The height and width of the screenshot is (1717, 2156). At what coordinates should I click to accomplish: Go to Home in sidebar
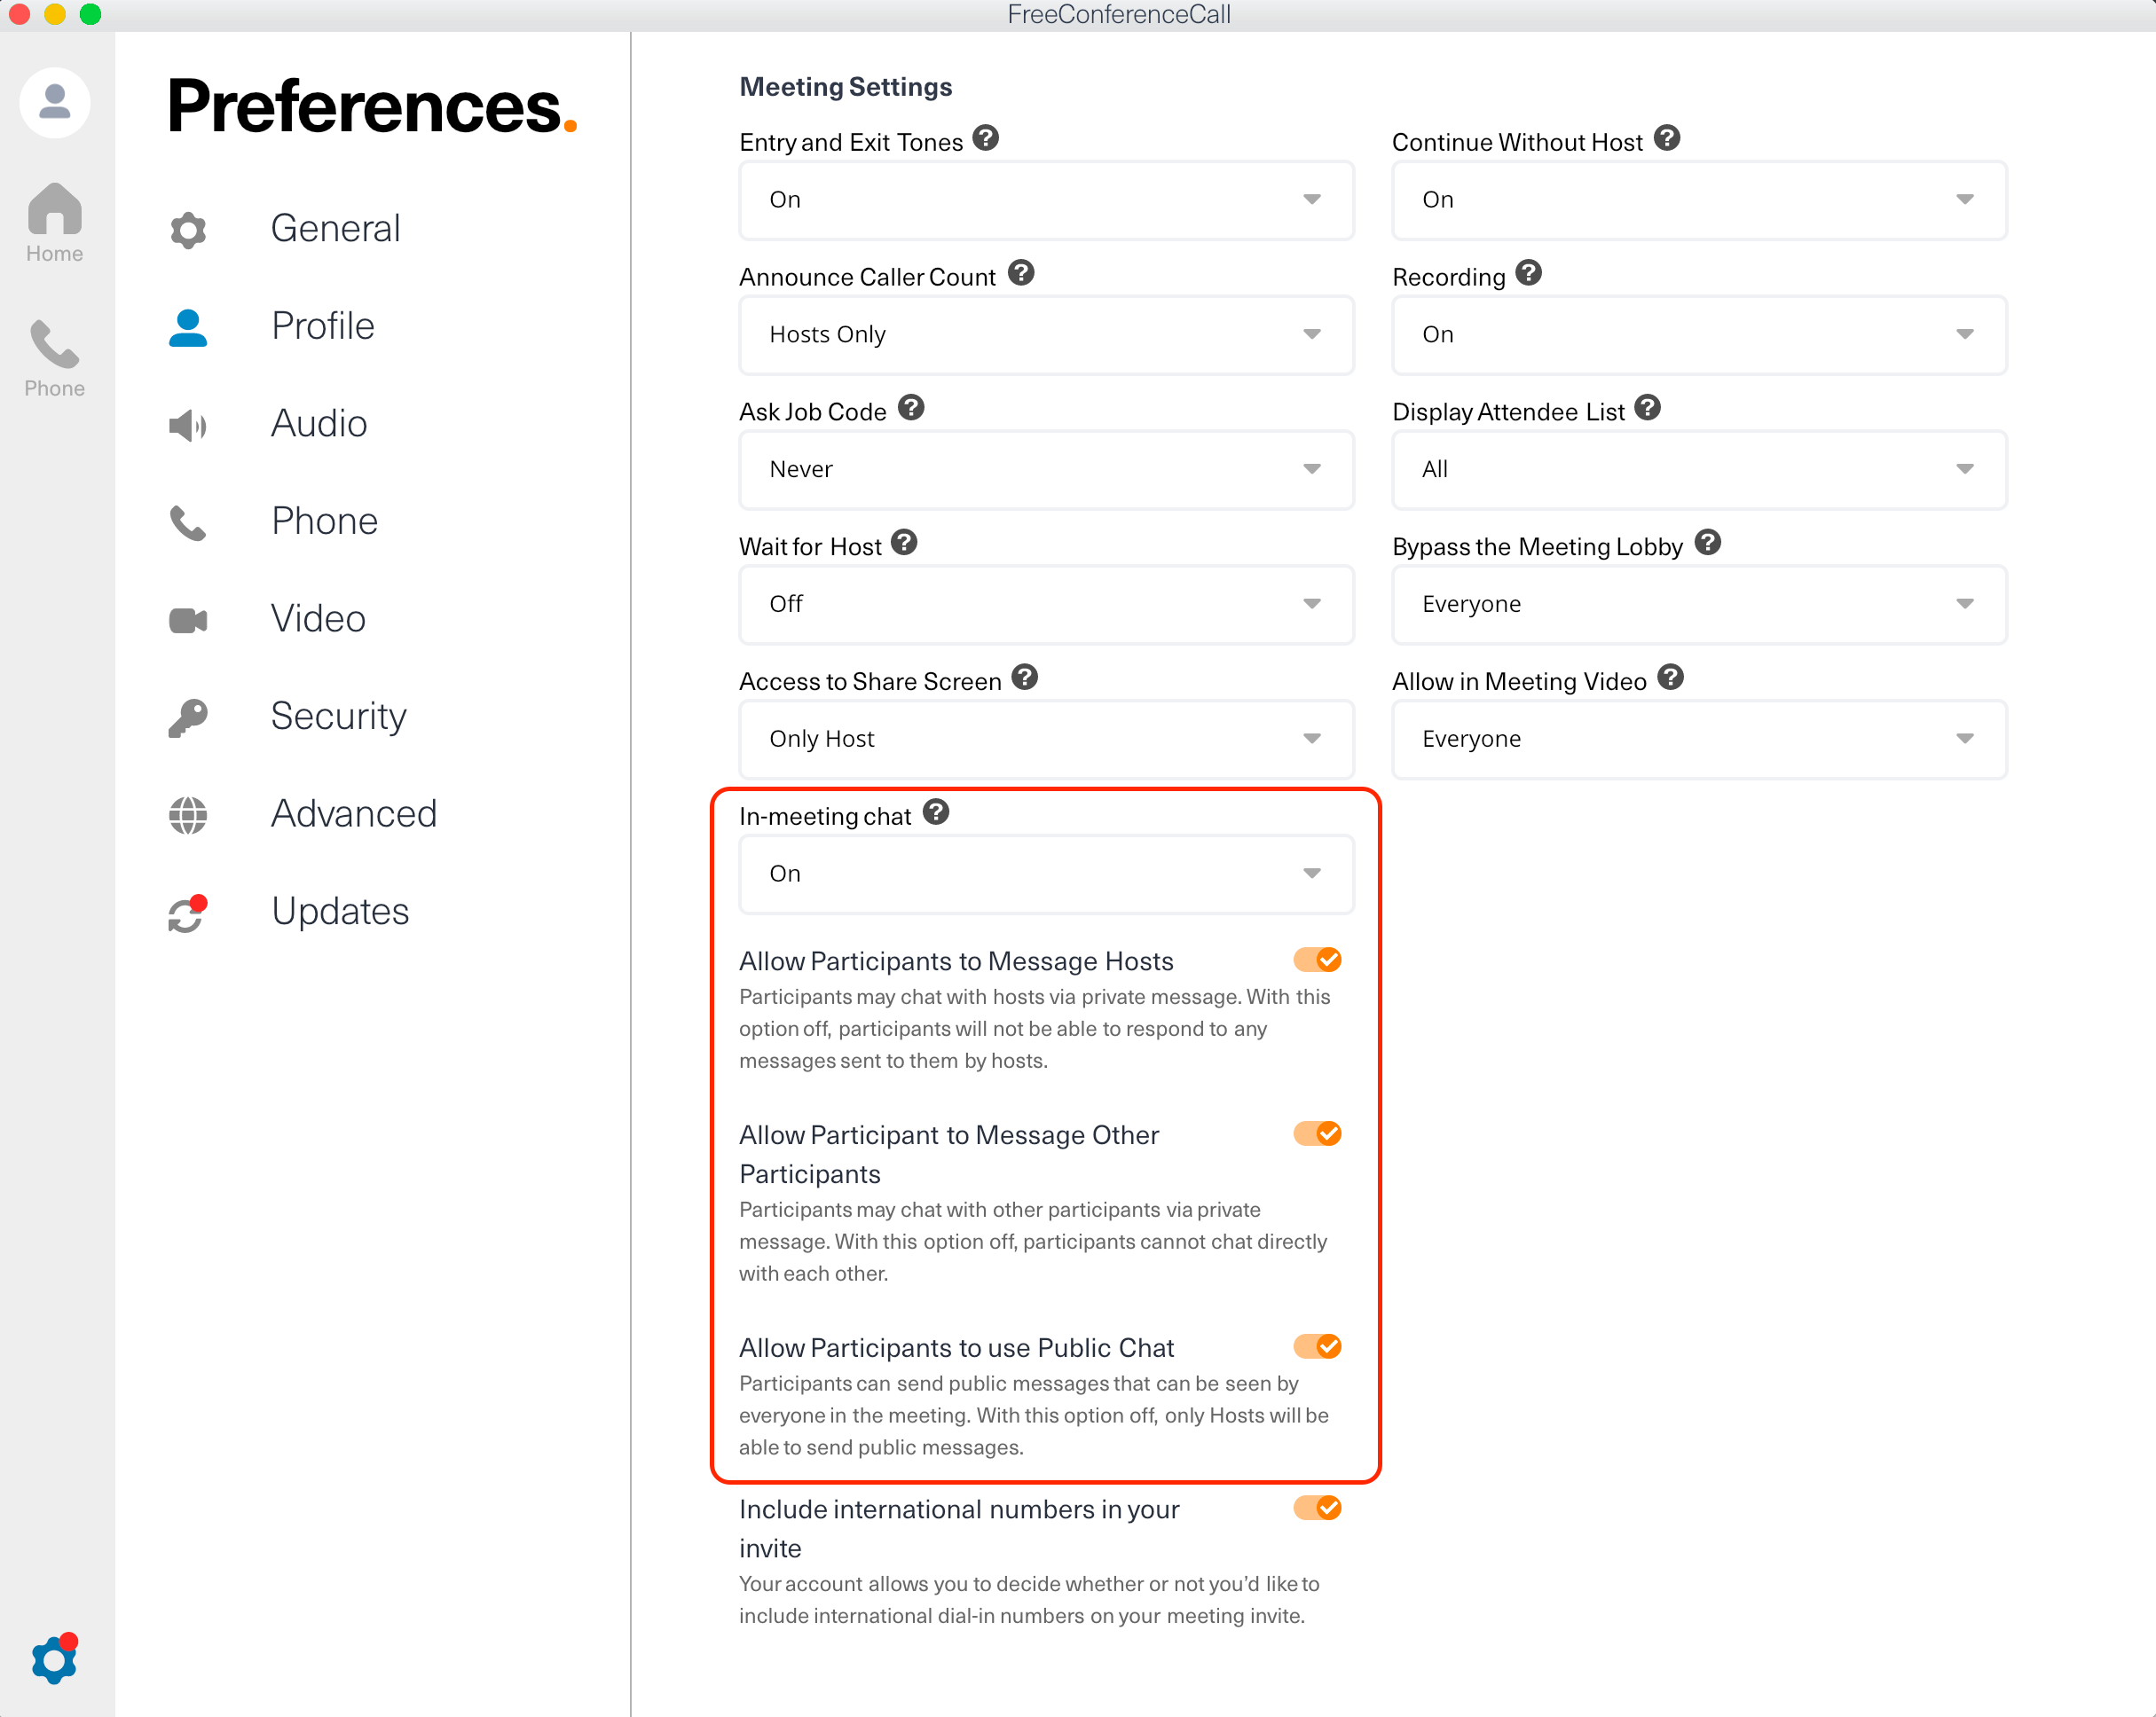(54, 222)
